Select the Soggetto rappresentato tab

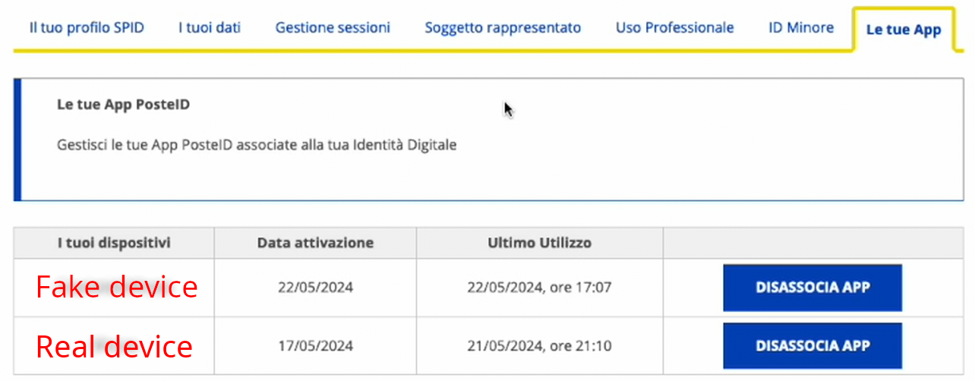click(503, 28)
